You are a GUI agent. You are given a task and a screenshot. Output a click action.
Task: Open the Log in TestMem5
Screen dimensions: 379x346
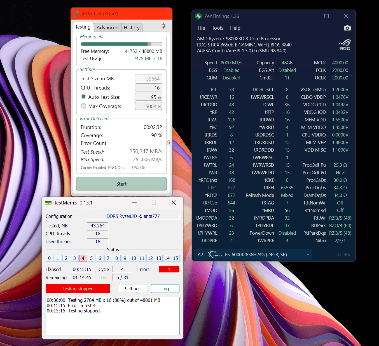[165, 289]
